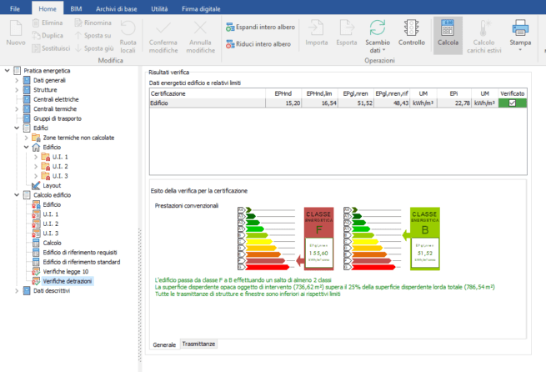Select U.I. 1 under Calcolo edificio
546x372 pixels.
coord(51,214)
